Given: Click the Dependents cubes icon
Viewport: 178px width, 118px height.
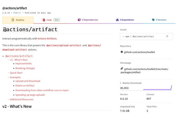Looking at the screenshot, I should pos(117,20).
